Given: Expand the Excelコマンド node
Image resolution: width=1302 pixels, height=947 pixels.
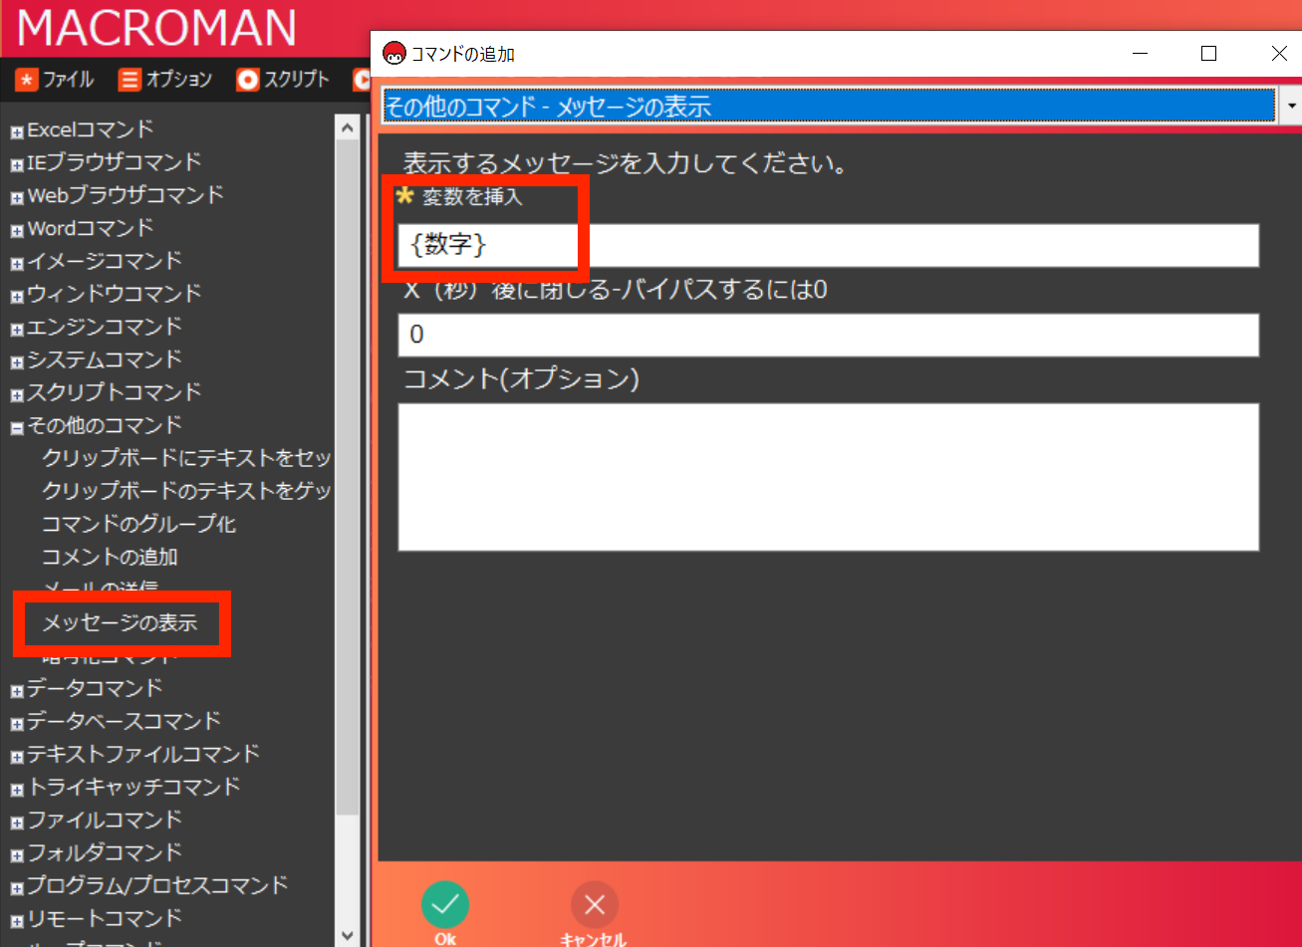Looking at the screenshot, I should pyautogui.click(x=17, y=132).
